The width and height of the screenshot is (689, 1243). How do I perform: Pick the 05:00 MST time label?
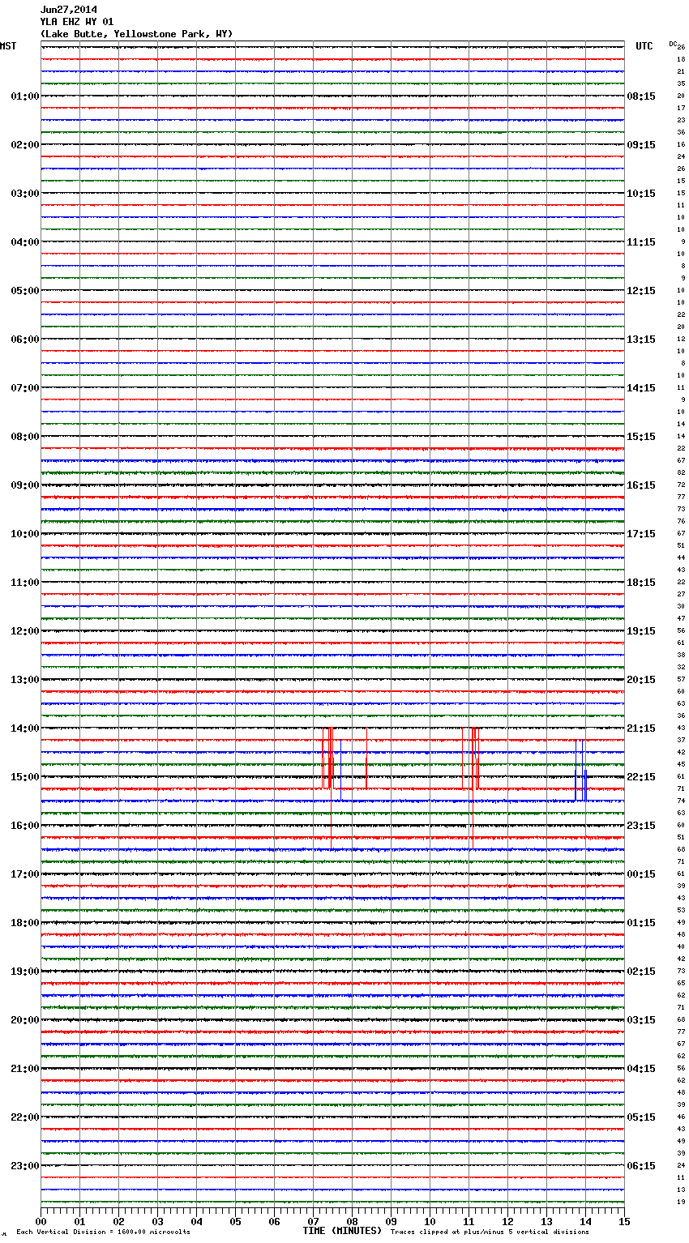pos(24,291)
